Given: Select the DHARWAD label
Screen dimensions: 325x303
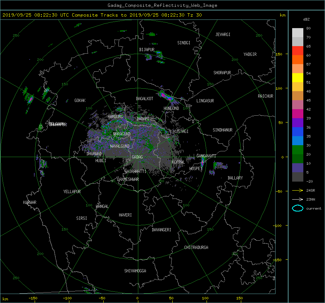Looking at the screenshot, I should 94,154.
